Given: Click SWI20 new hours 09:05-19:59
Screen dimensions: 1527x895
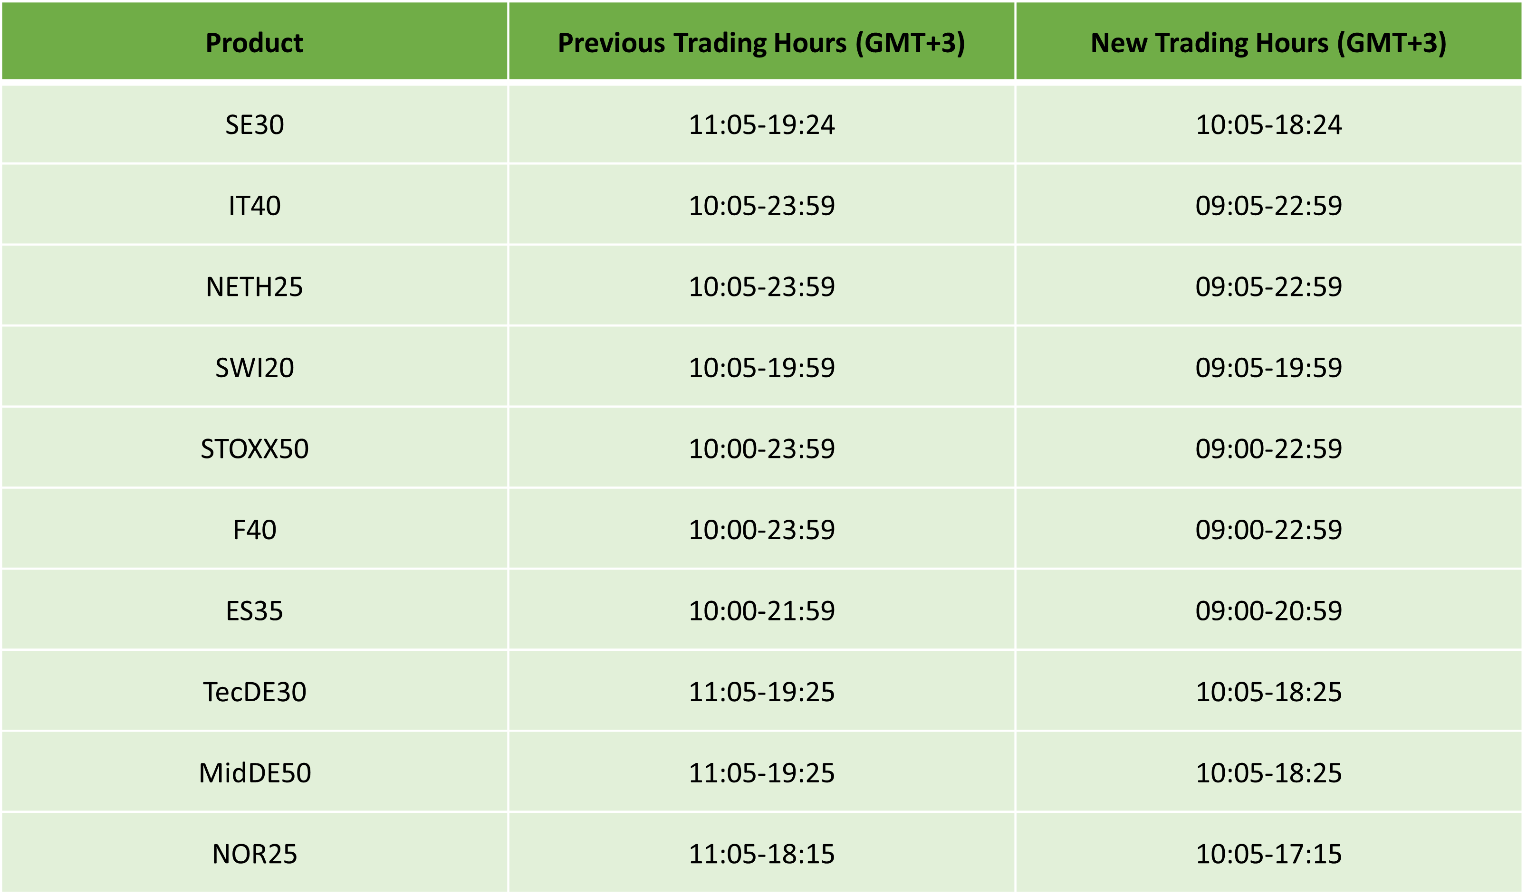Looking at the screenshot, I should pos(1268,368).
